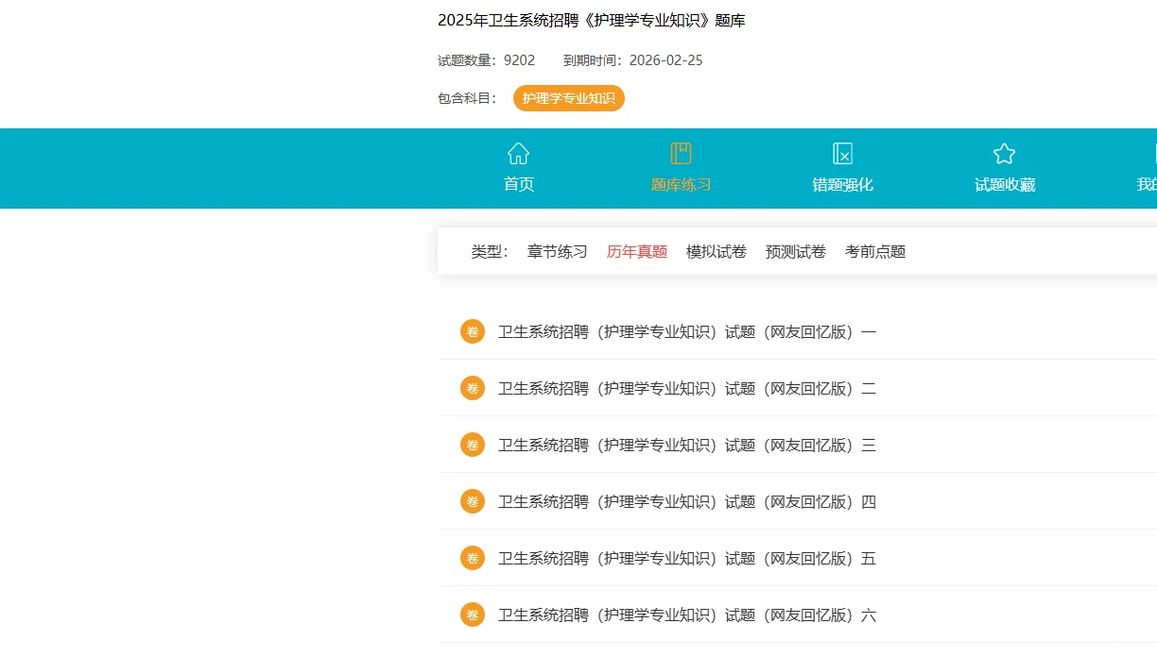
Task: Select the 题库练习 practice icon
Action: tap(681, 152)
